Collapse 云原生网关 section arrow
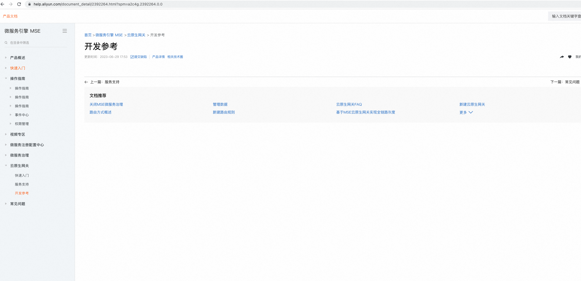 pyautogui.click(x=6, y=165)
